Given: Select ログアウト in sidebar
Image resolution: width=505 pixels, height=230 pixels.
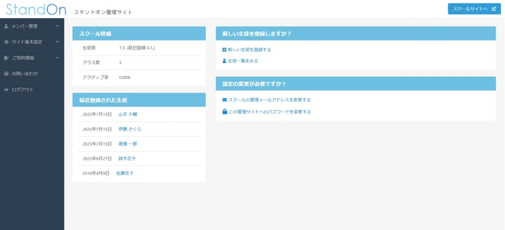Looking at the screenshot, I should point(32,89).
